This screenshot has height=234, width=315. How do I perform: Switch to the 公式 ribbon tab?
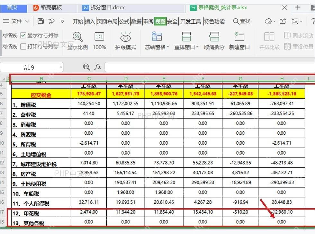coord(124,21)
